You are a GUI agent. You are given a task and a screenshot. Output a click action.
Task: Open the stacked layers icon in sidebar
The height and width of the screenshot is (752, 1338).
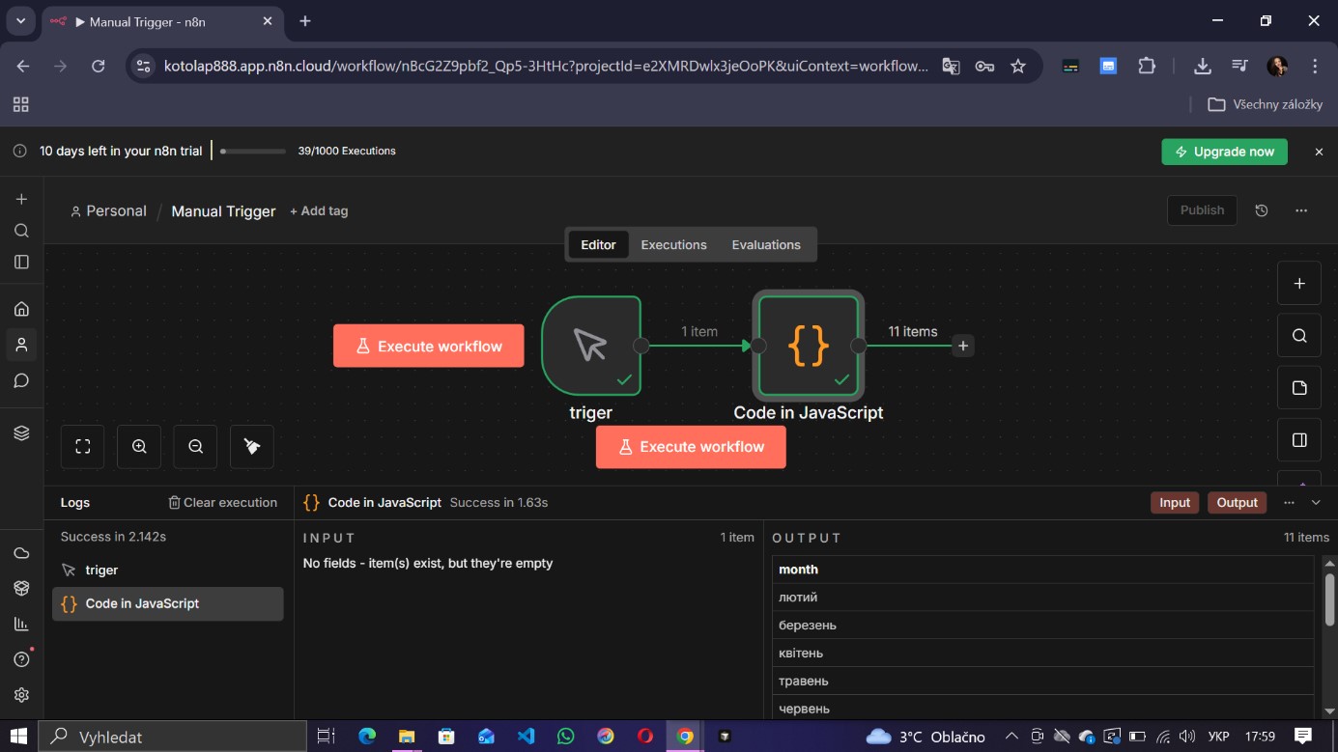(21, 433)
